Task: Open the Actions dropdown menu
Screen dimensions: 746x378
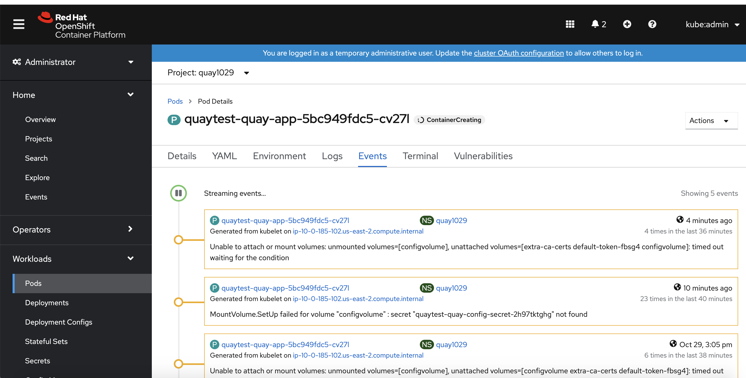Action: click(x=711, y=120)
